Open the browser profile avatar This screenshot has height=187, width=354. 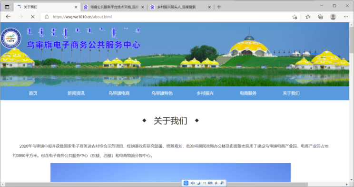click(333, 17)
